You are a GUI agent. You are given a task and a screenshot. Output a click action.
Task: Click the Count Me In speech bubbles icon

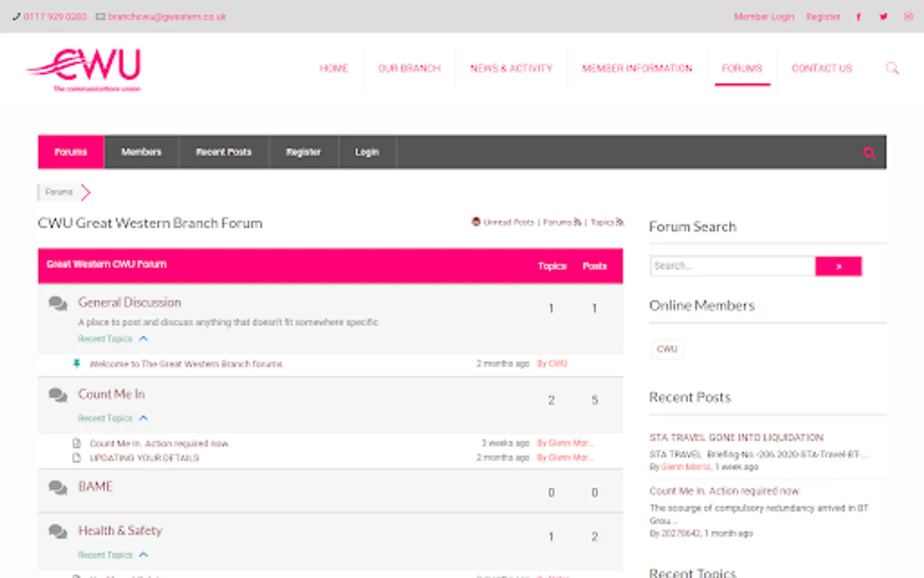(x=58, y=395)
